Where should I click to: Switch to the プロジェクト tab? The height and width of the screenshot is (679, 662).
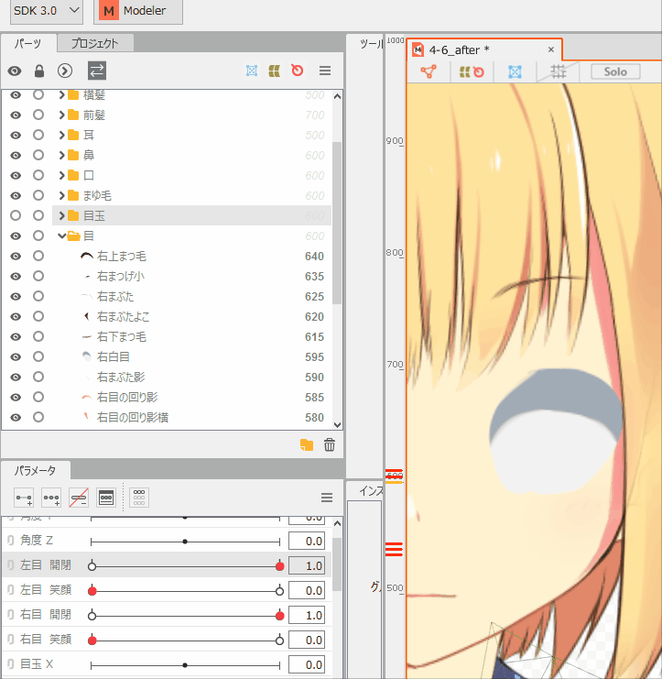point(95,43)
